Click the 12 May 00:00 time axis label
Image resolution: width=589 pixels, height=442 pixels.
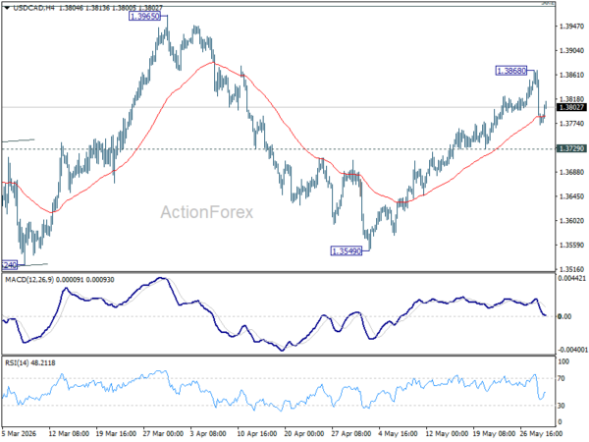point(447,433)
